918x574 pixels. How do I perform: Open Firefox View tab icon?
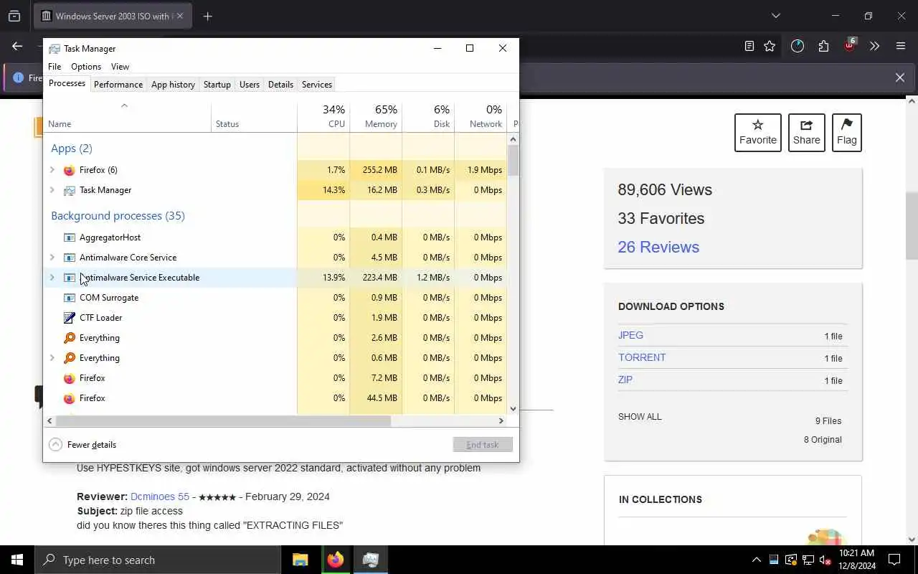pos(14,16)
